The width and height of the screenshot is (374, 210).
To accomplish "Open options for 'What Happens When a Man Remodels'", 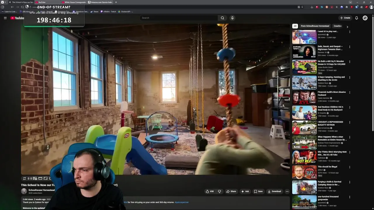I will click(x=349, y=137).
